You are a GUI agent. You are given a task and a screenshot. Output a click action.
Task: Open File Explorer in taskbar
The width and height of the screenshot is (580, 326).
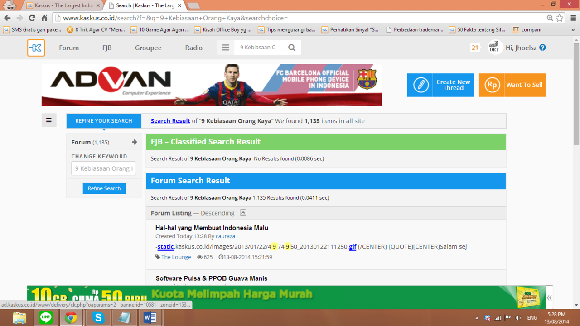click(x=19, y=317)
